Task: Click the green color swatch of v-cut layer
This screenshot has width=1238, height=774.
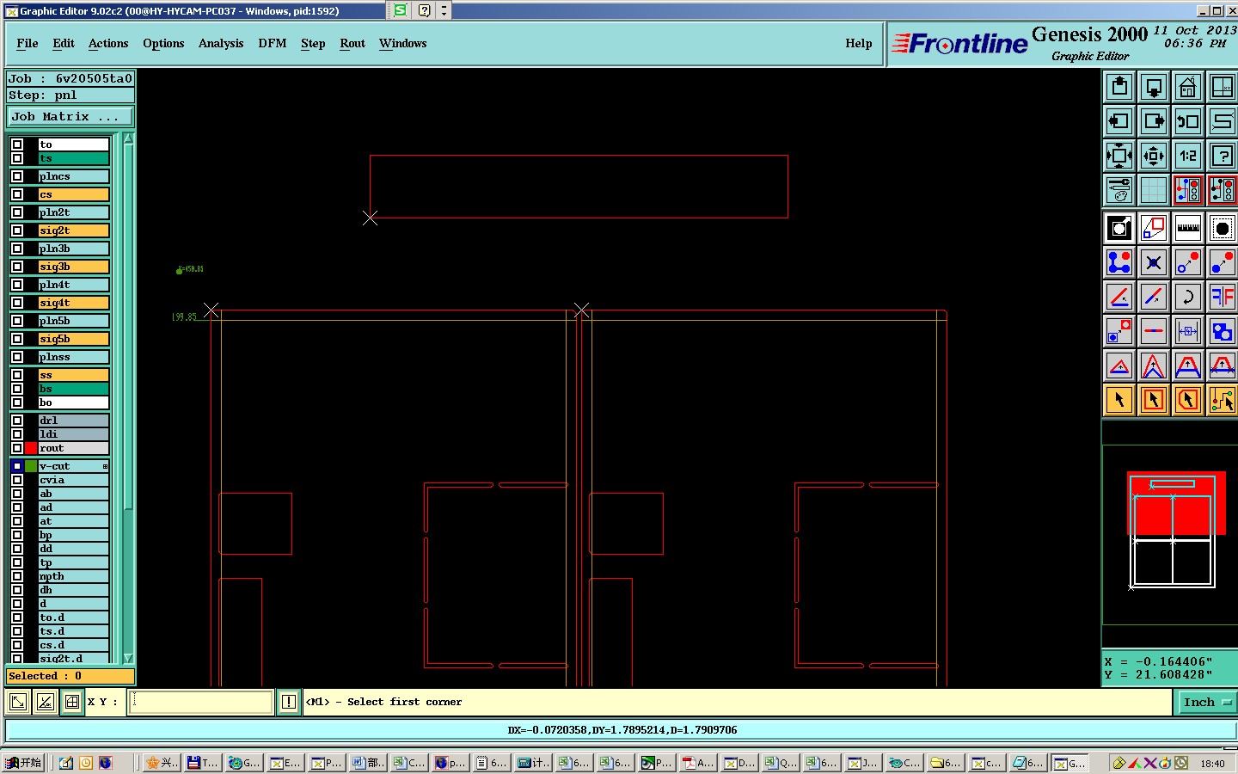Action: pos(31,466)
